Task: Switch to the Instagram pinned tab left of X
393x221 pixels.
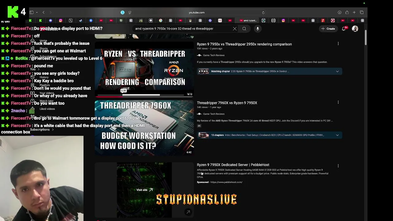Action: pyautogui.click(x=60, y=21)
